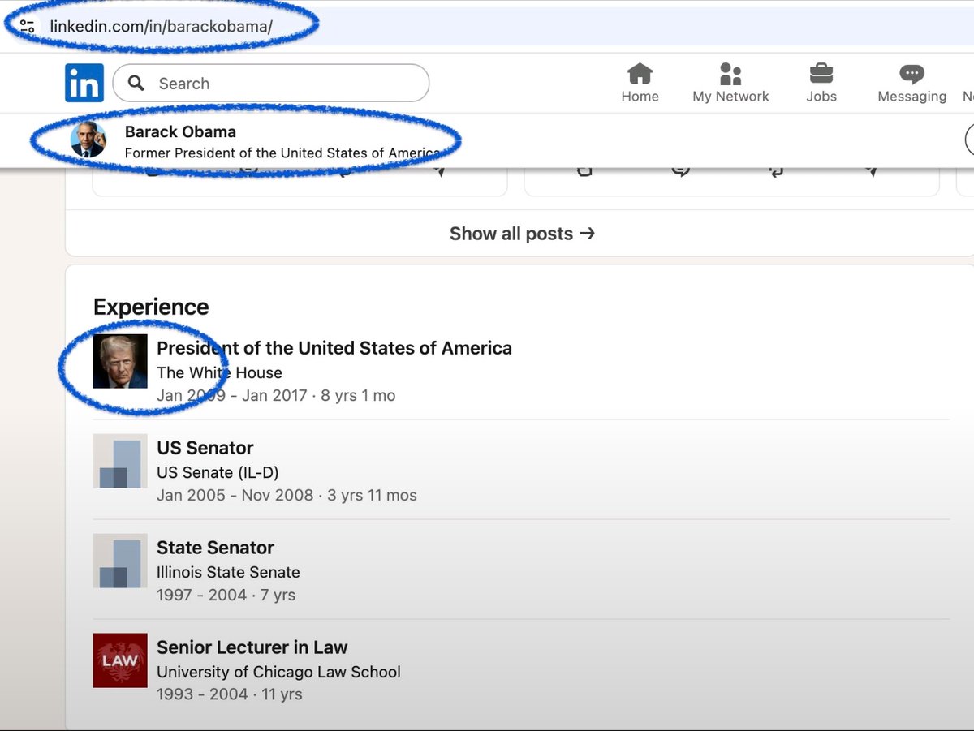Open the Show all posts link

[x=523, y=234]
